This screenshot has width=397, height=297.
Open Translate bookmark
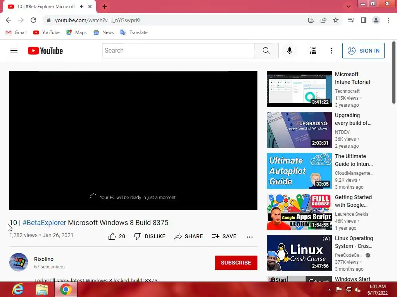pyautogui.click(x=134, y=32)
